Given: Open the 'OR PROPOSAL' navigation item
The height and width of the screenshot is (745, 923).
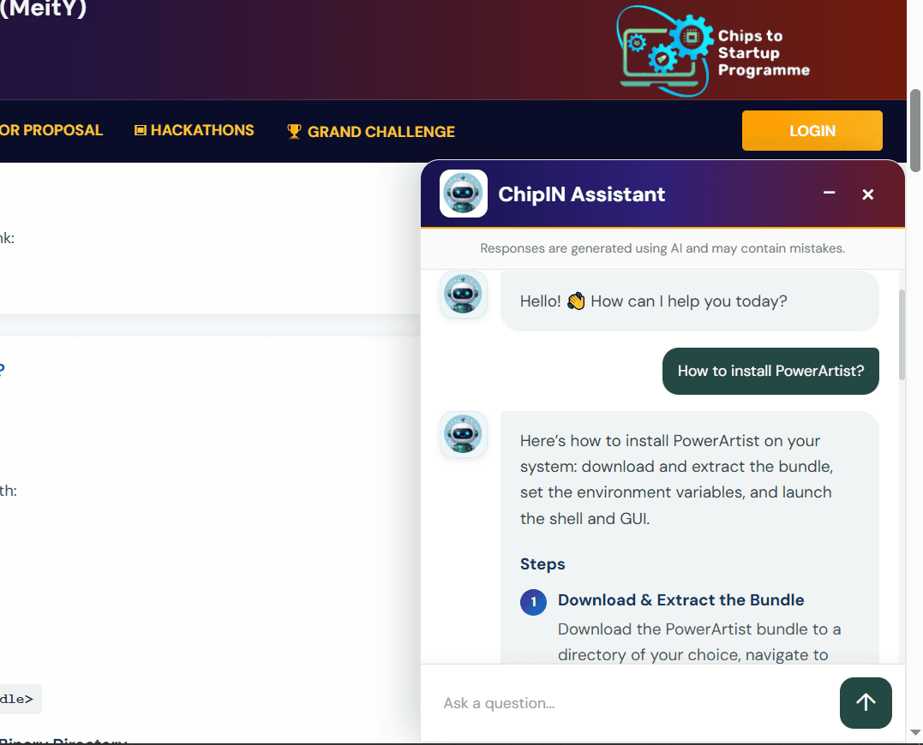Looking at the screenshot, I should click(x=51, y=130).
